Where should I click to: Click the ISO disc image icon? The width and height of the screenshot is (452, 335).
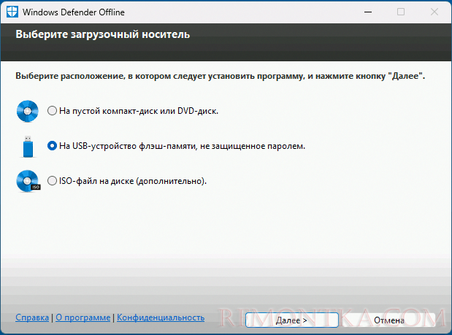point(28,181)
